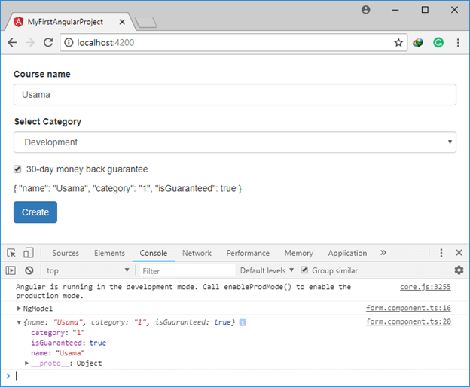Expand the NgModel console entry
This screenshot has height=387, width=470.
(20, 309)
